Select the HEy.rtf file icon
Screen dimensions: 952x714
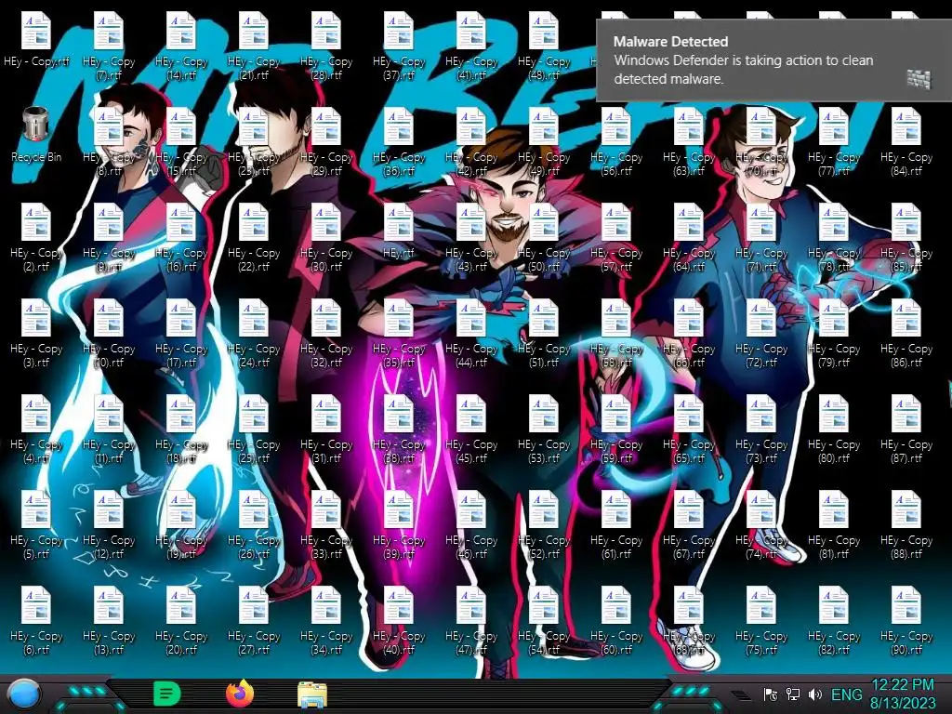[x=398, y=221]
